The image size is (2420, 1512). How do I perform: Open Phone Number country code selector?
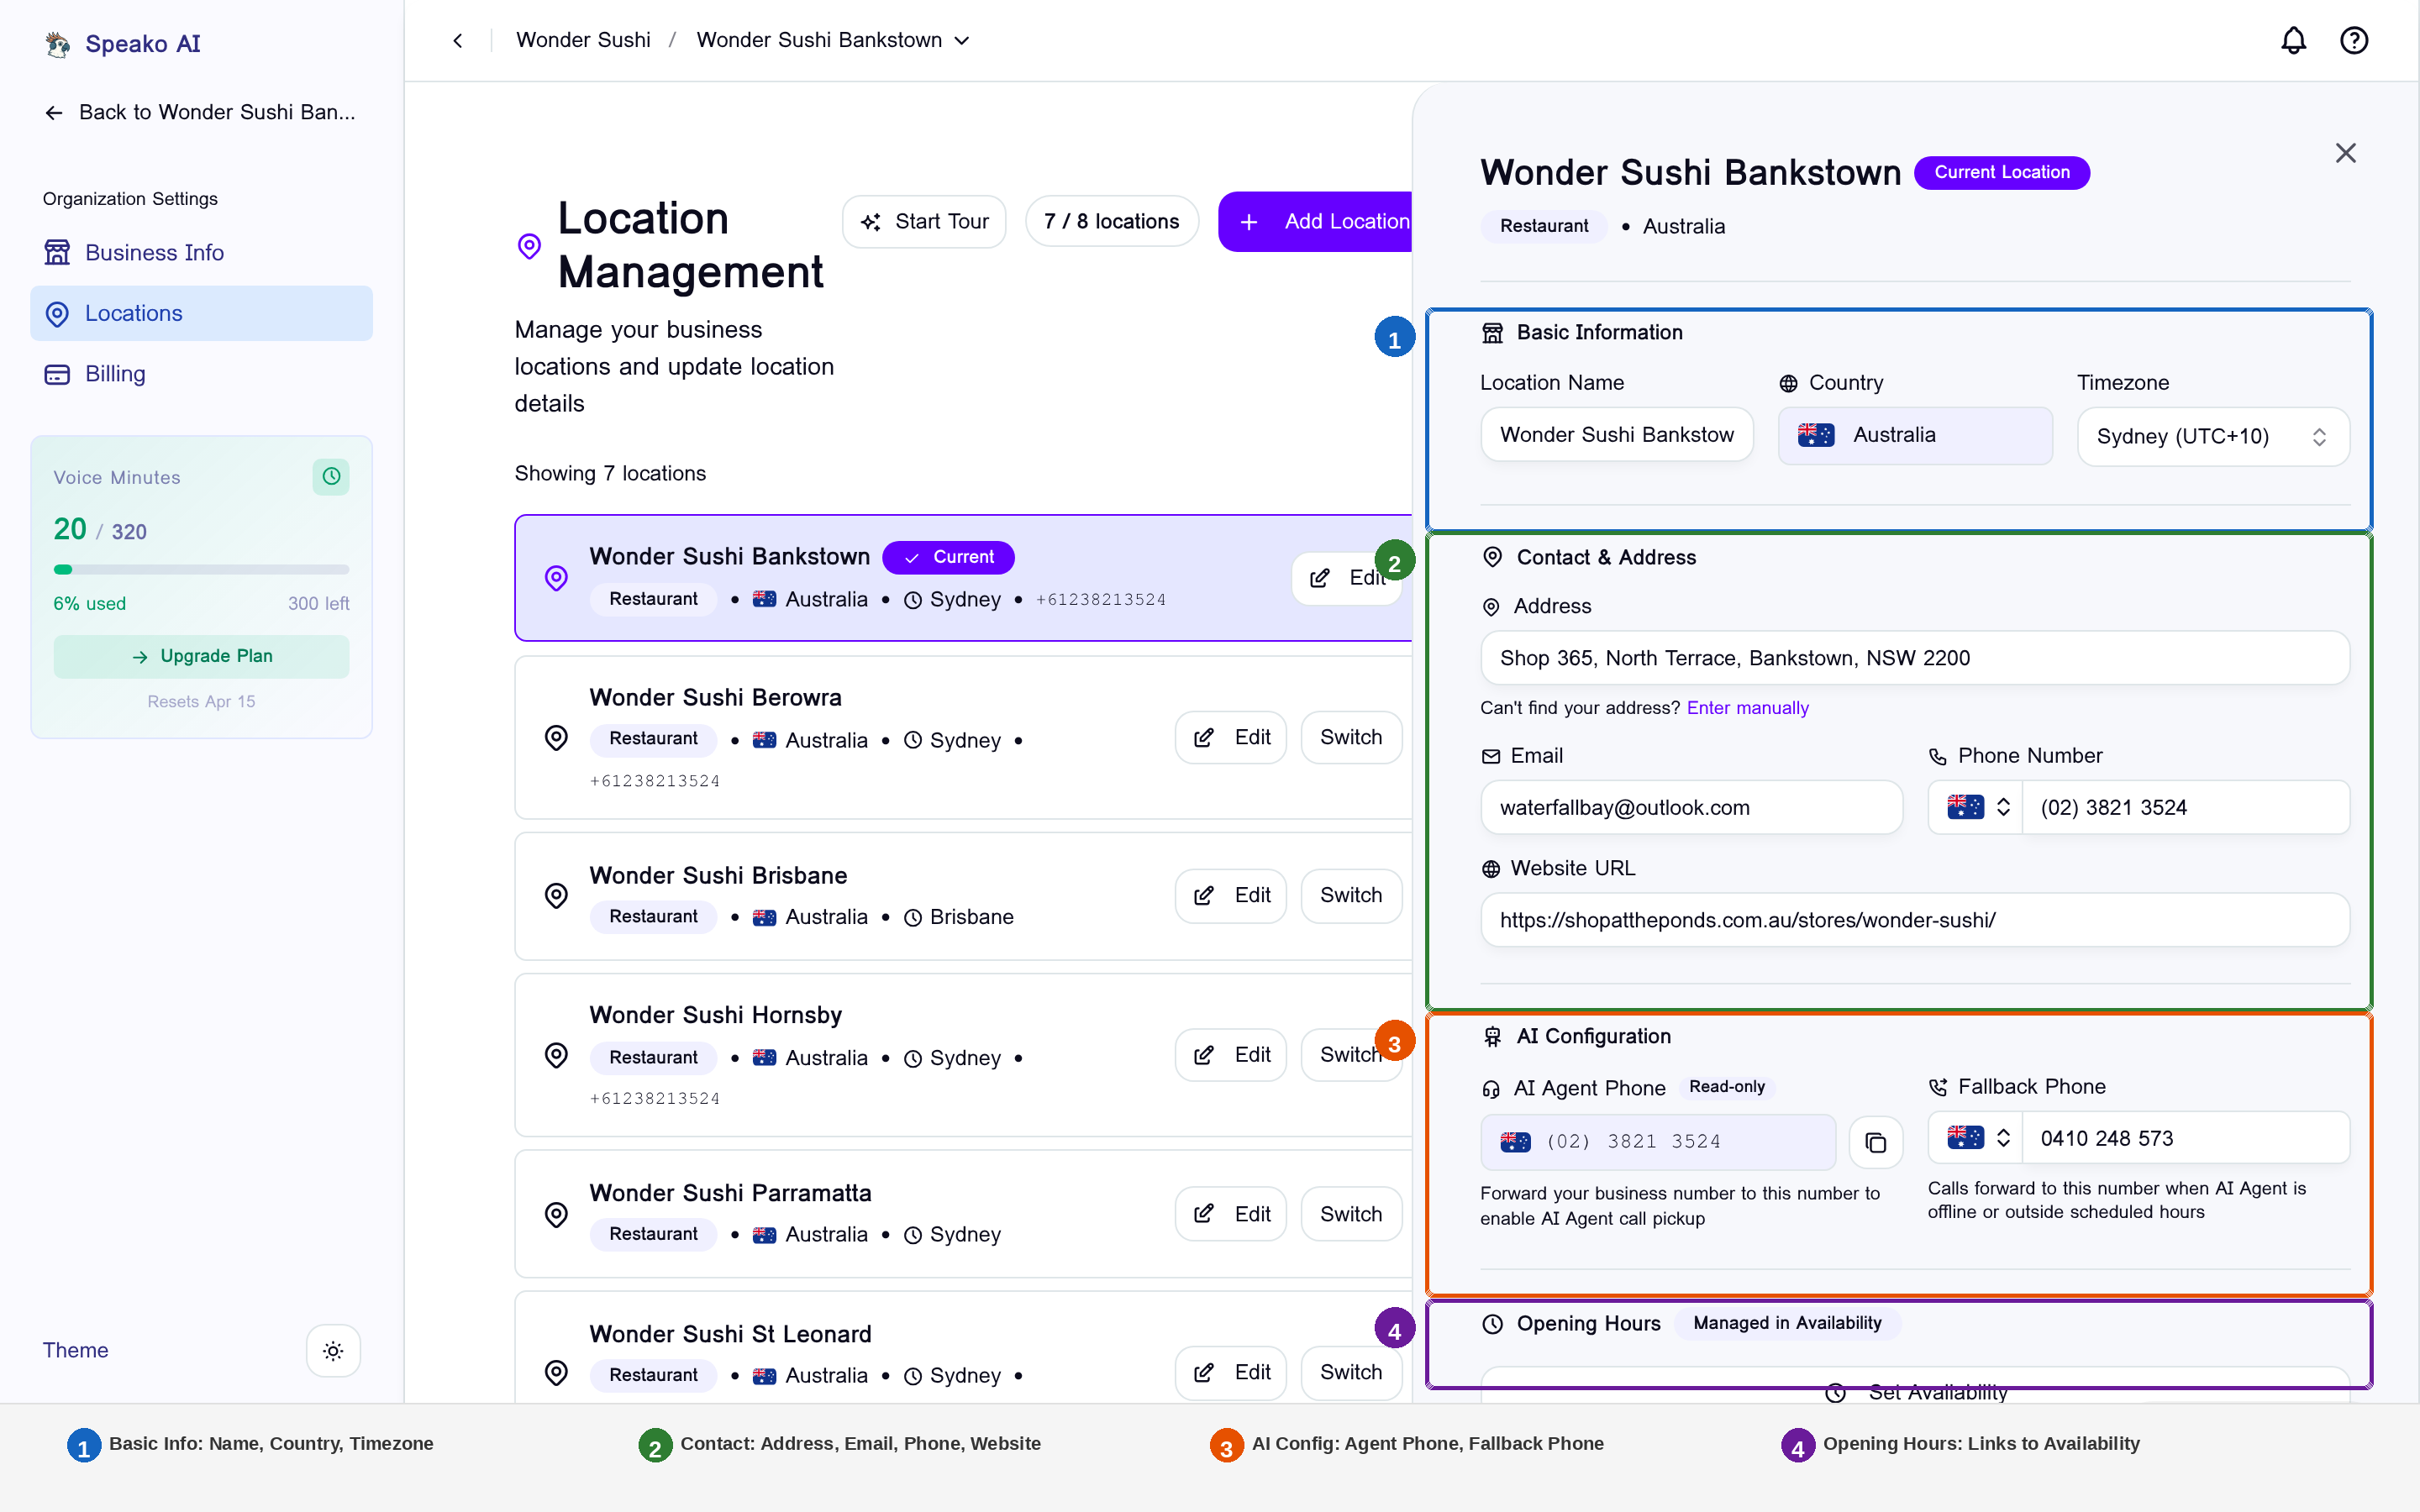1977,807
